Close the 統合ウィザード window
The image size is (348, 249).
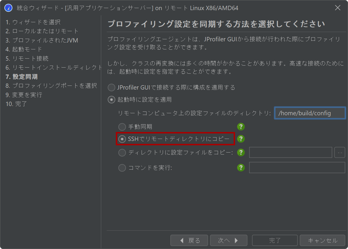click(338, 8)
